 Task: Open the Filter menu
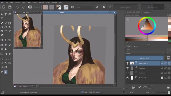pyautogui.click(x=35, y=2)
